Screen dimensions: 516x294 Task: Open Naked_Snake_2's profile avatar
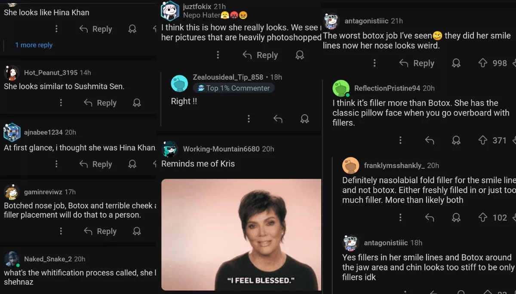point(12,259)
